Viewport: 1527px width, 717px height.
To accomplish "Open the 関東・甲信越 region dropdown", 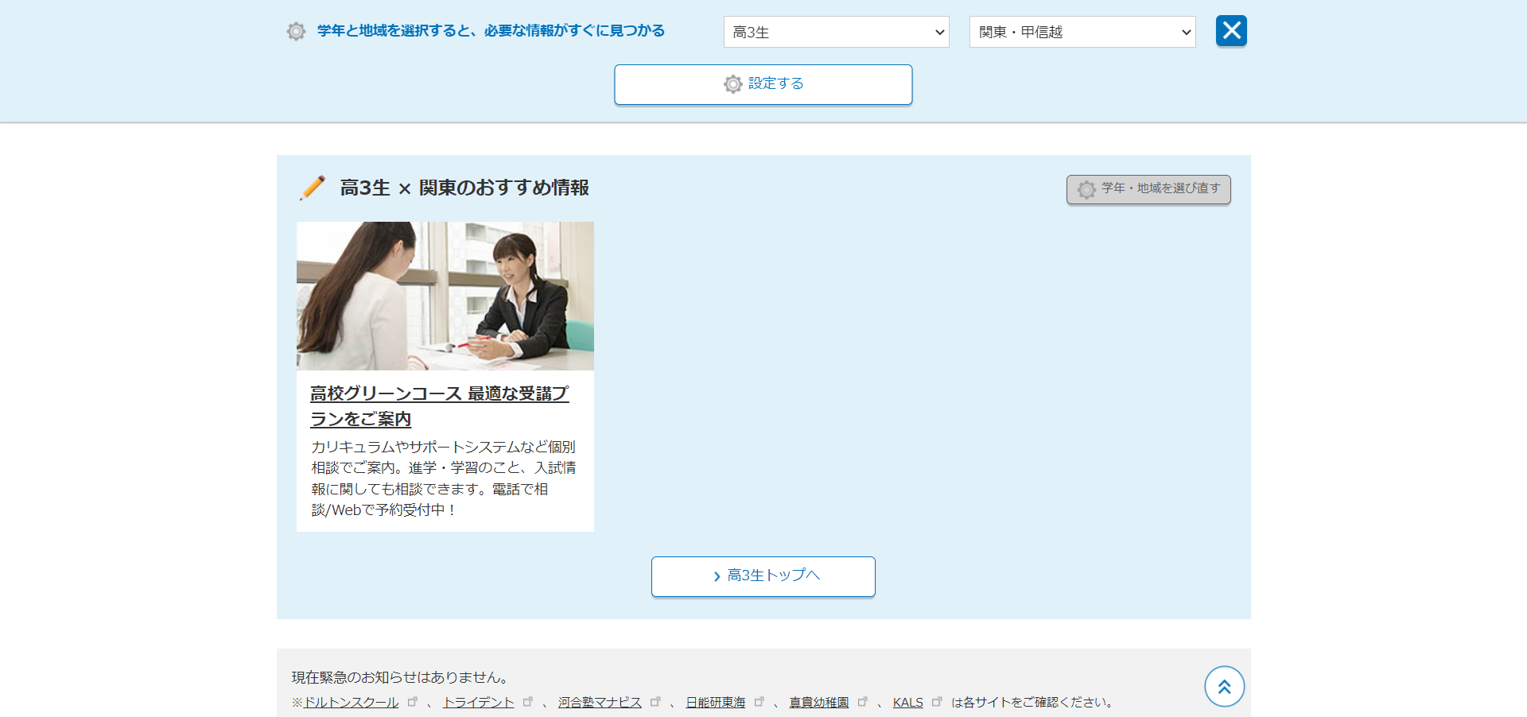I will (x=1082, y=32).
